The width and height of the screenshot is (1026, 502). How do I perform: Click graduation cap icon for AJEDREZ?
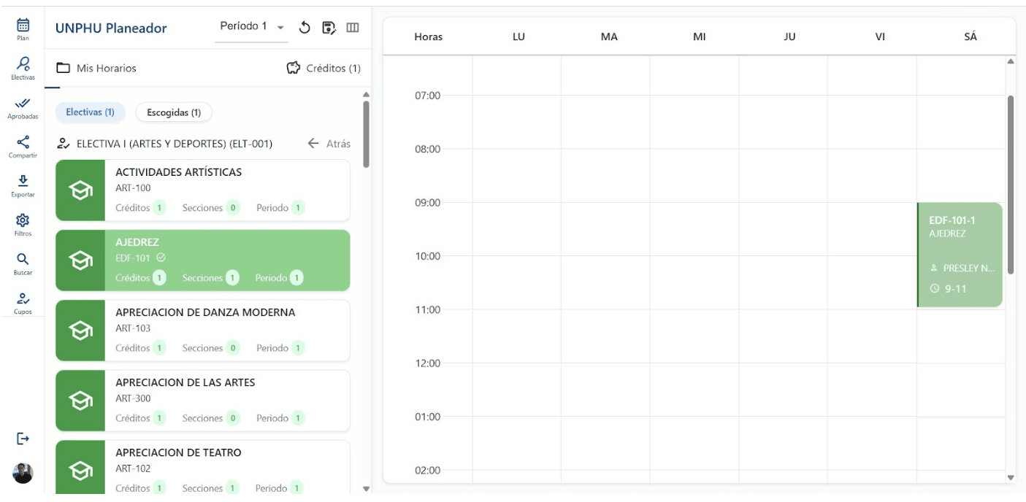[x=80, y=260]
